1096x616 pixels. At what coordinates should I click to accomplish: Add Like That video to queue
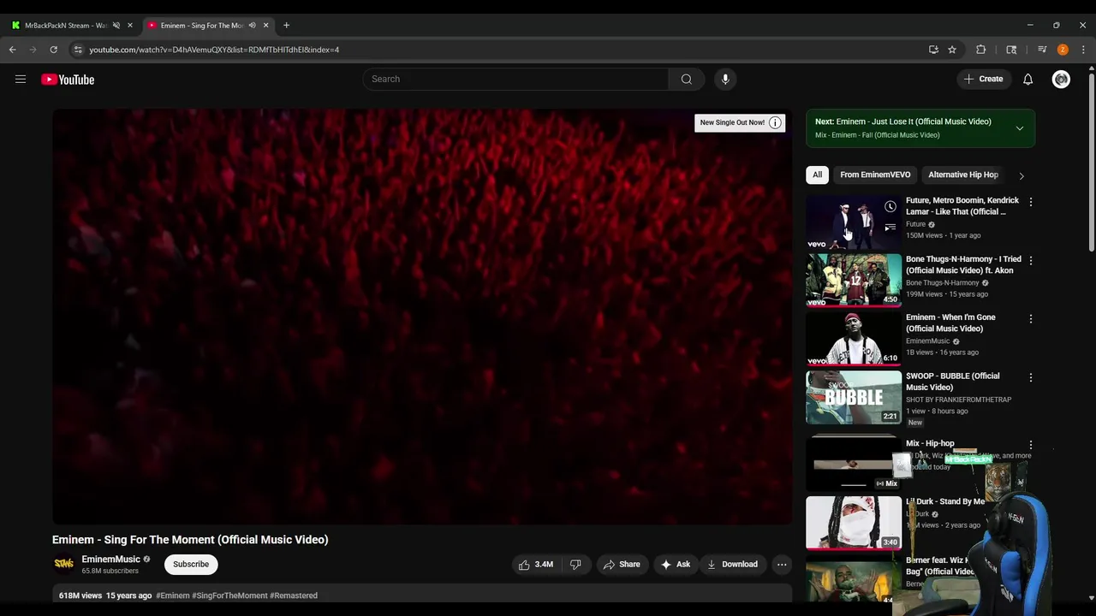pos(890,227)
